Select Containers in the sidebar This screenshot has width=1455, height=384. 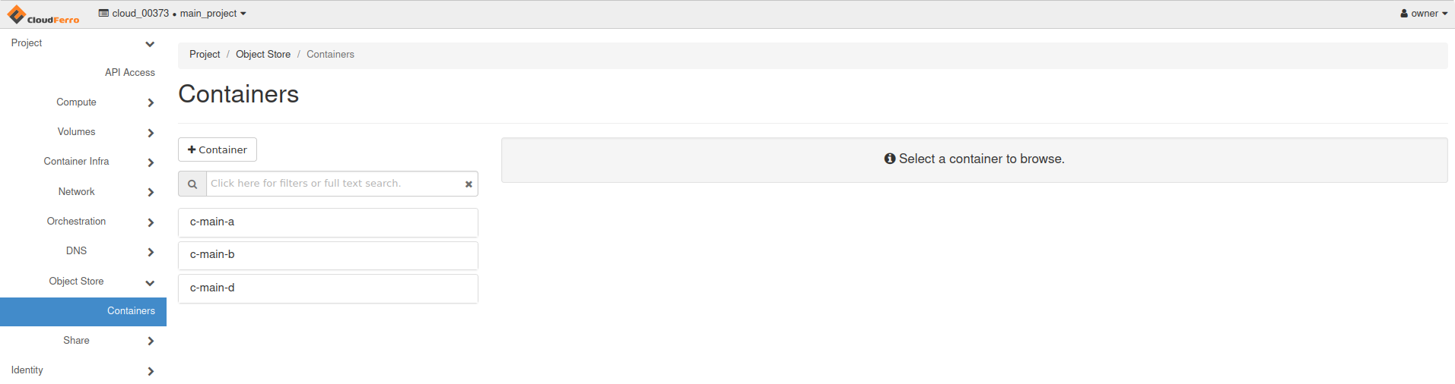pyautogui.click(x=131, y=311)
